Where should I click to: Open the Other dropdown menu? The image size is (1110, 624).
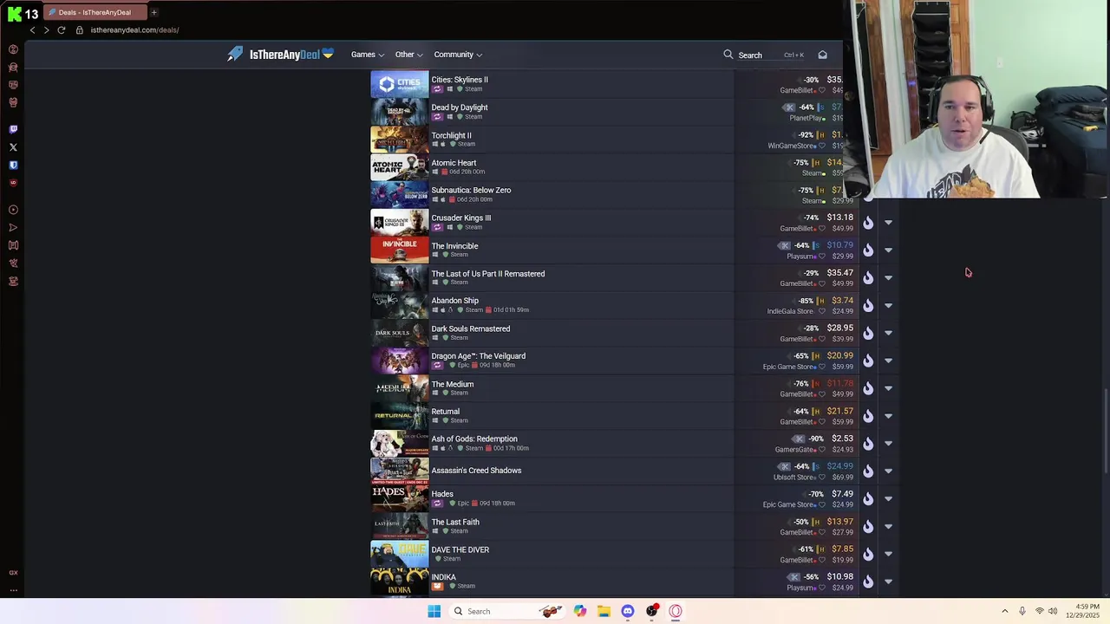point(409,55)
